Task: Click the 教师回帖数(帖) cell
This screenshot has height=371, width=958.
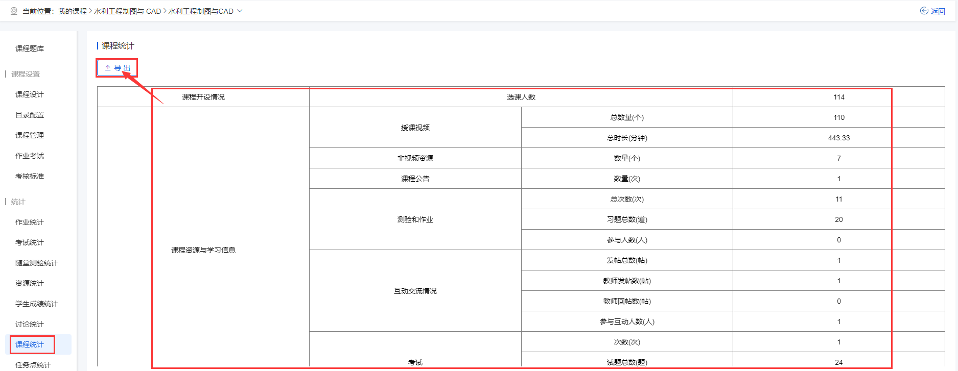Action: tap(627, 301)
